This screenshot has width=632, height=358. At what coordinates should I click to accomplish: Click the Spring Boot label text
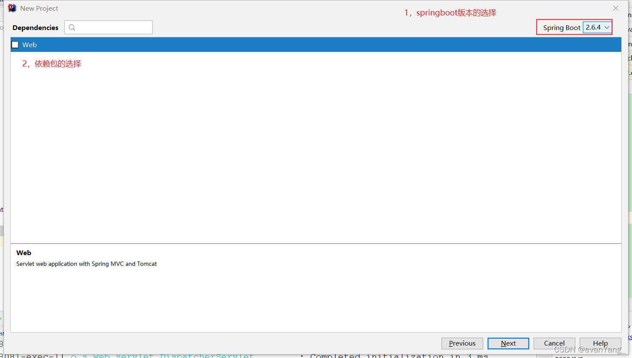[x=562, y=28]
